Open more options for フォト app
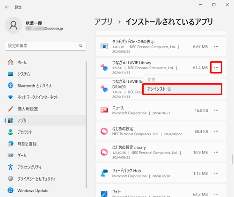The width and height of the screenshot is (234, 197). click(x=216, y=194)
